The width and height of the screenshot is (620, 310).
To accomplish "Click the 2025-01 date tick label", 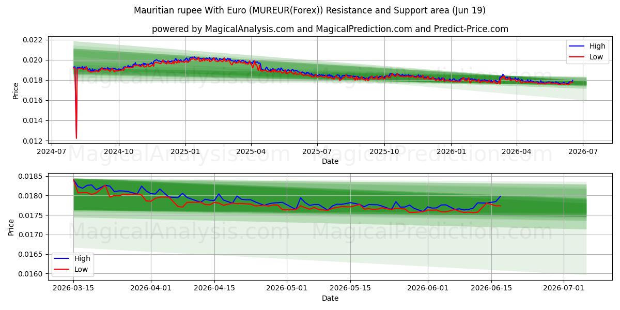I will 185,151.
